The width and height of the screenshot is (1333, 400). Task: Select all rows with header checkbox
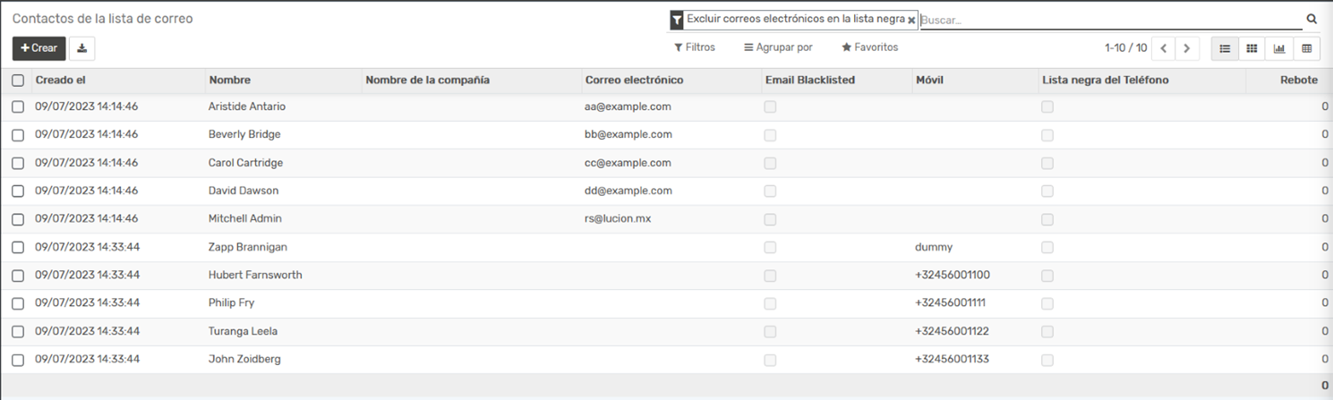[x=18, y=81]
